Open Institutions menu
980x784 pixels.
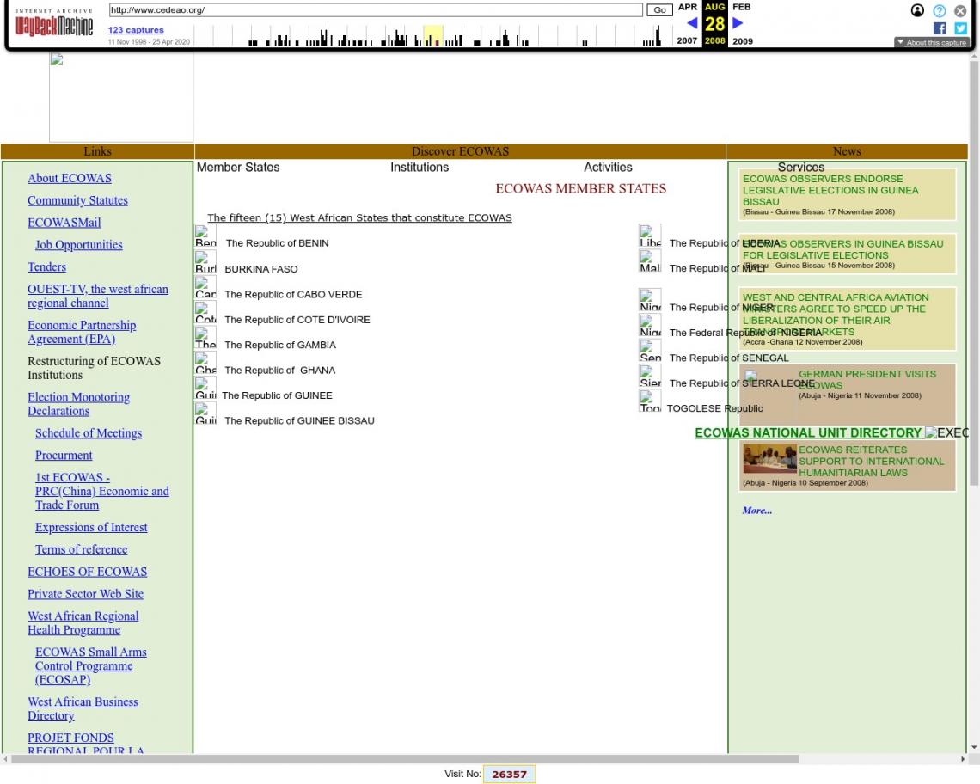(420, 168)
